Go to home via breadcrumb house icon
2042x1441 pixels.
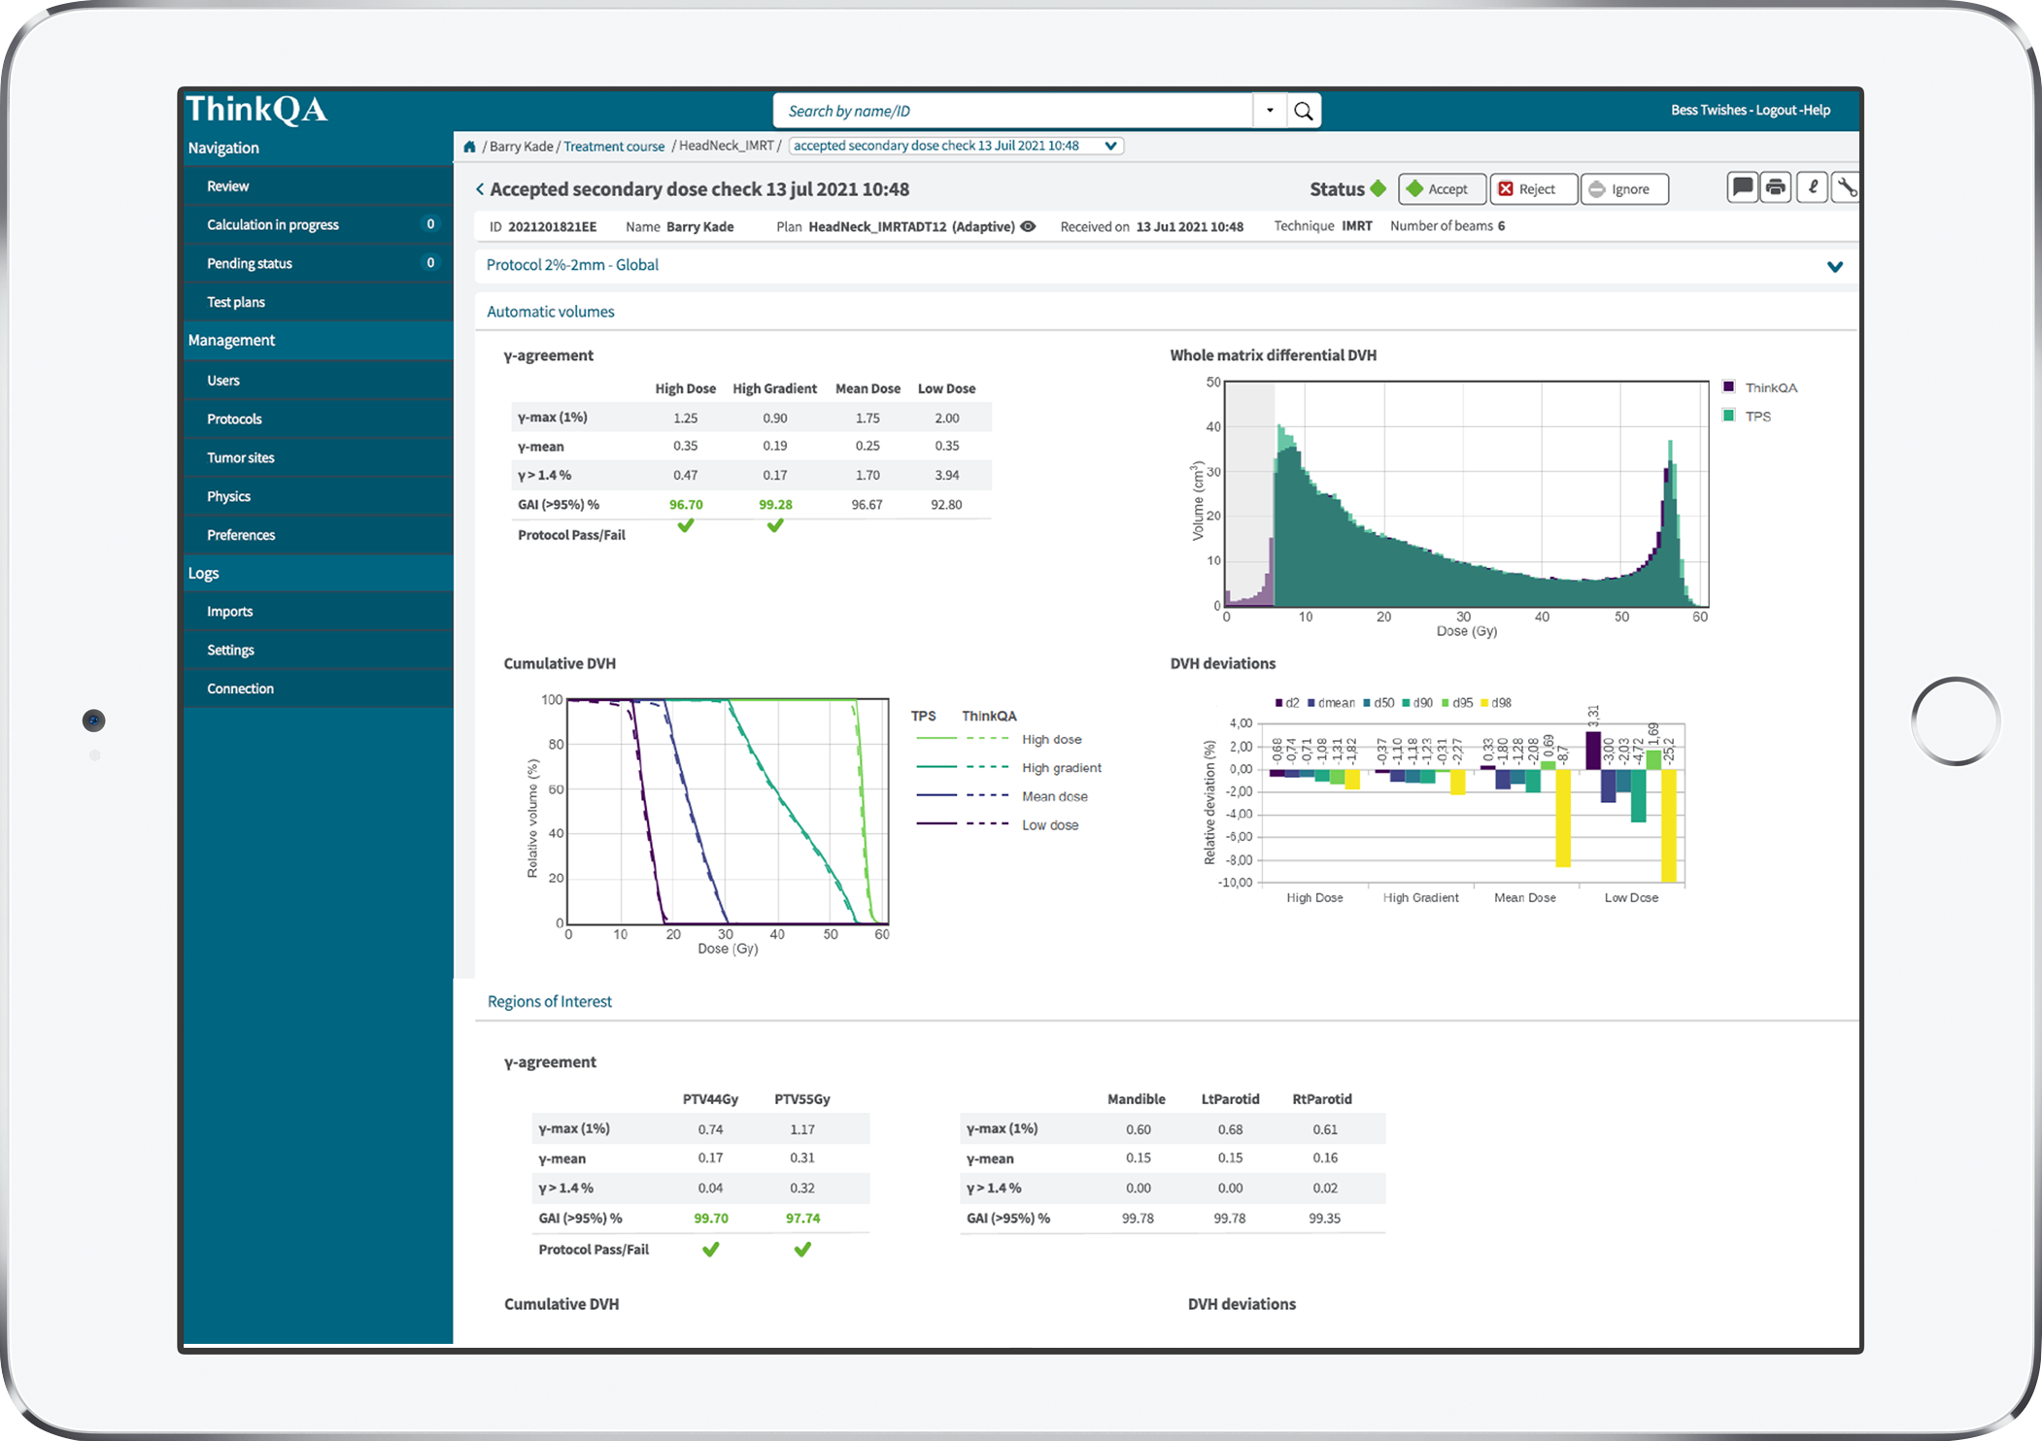tap(470, 147)
